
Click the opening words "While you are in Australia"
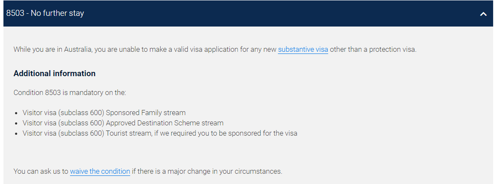[52, 50]
